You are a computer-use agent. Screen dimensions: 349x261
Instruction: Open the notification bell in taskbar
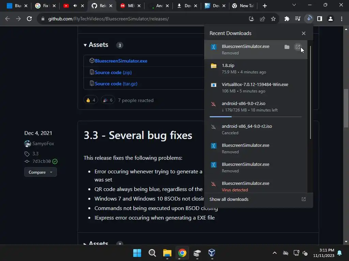340,253
